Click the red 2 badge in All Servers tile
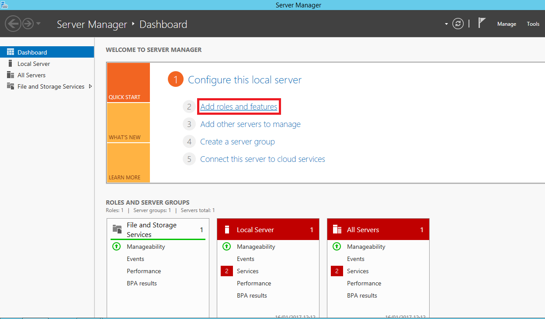The width and height of the screenshot is (545, 319). pyautogui.click(x=337, y=271)
